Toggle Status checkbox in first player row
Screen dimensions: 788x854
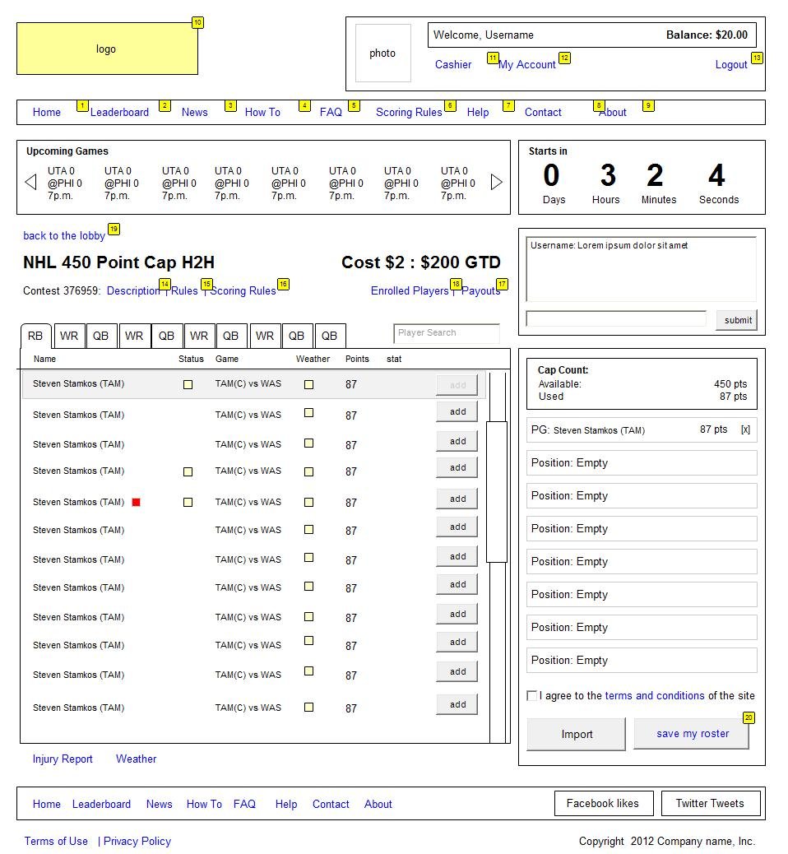tap(188, 384)
